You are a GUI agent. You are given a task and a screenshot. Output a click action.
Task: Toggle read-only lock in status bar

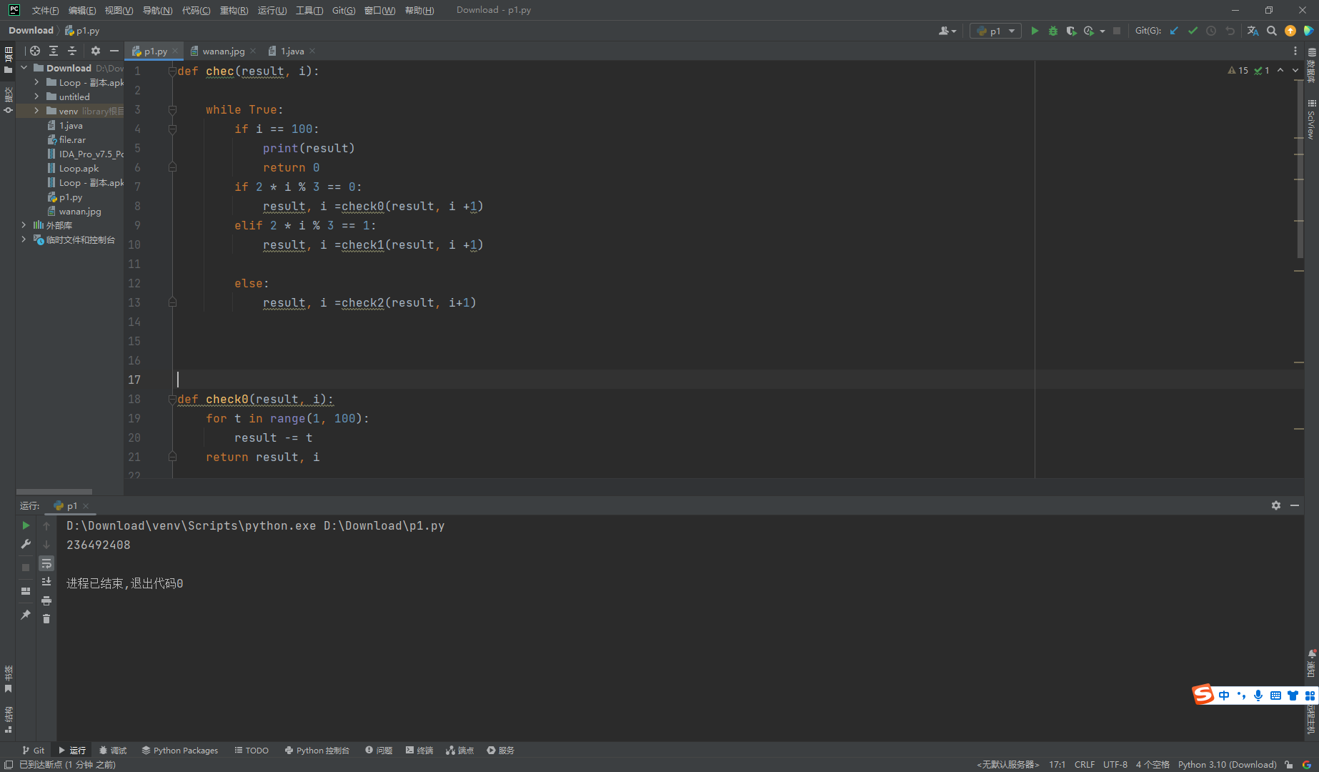1289,764
